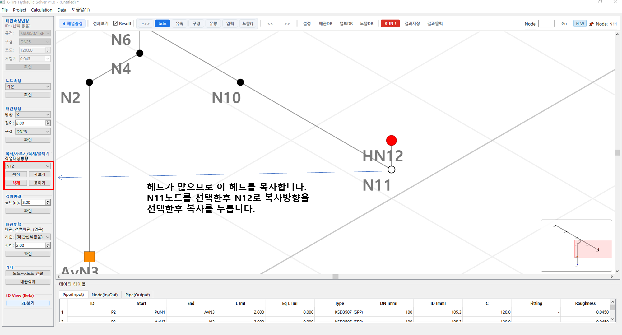The image size is (622, 335).
Task: Click the red 삭제 delete button
Action: (x=16, y=183)
